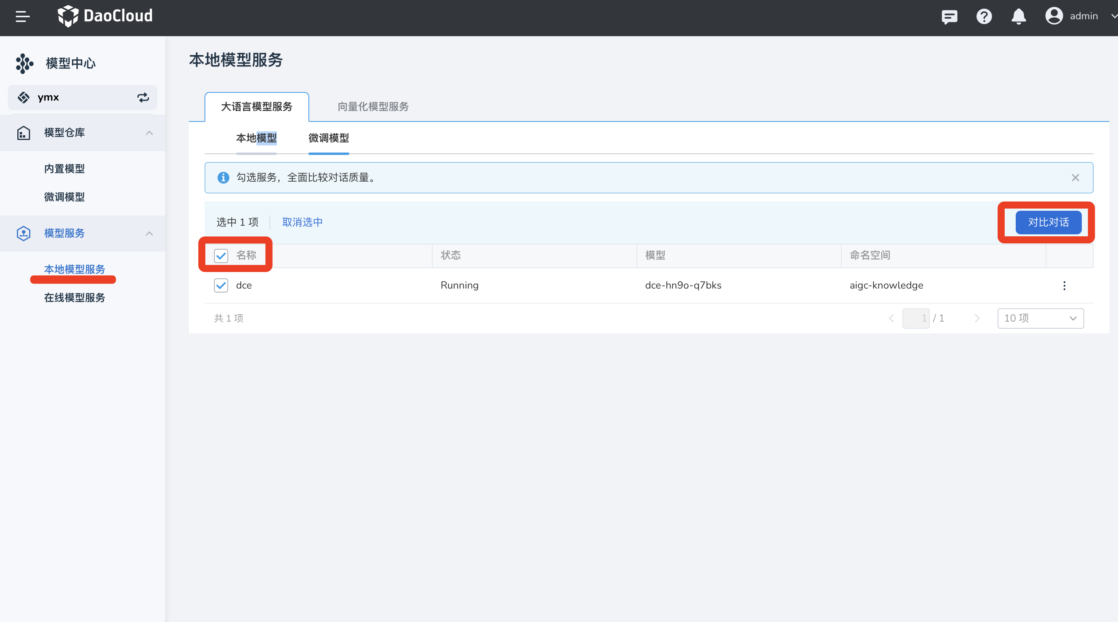Open 内置模型 in the sidebar
This screenshot has width=1118, height=622.
64,169
